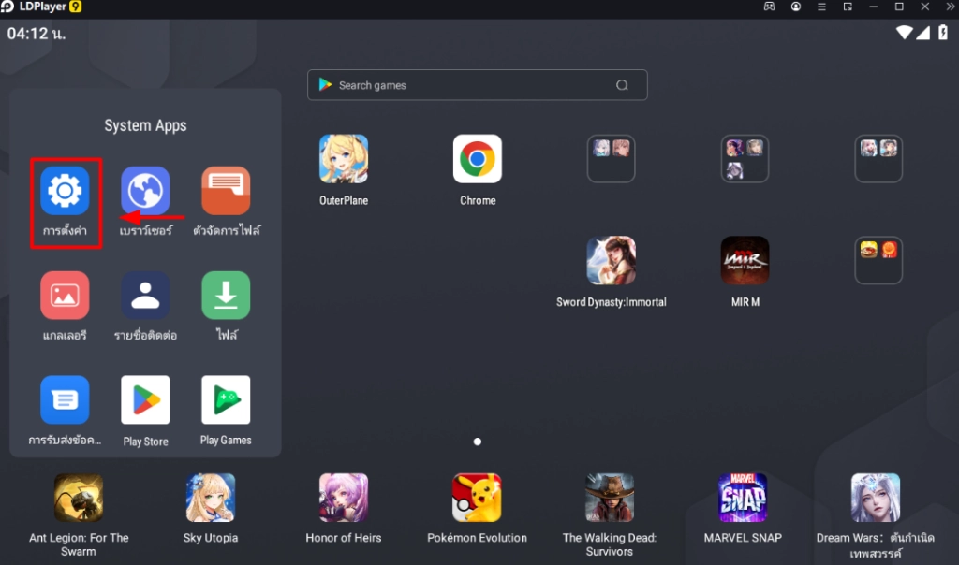The width and height of the screenshot is (959, 565).
Task: Open the File Manager (ตัวจัดการไฟล์)
Action: 226,191
